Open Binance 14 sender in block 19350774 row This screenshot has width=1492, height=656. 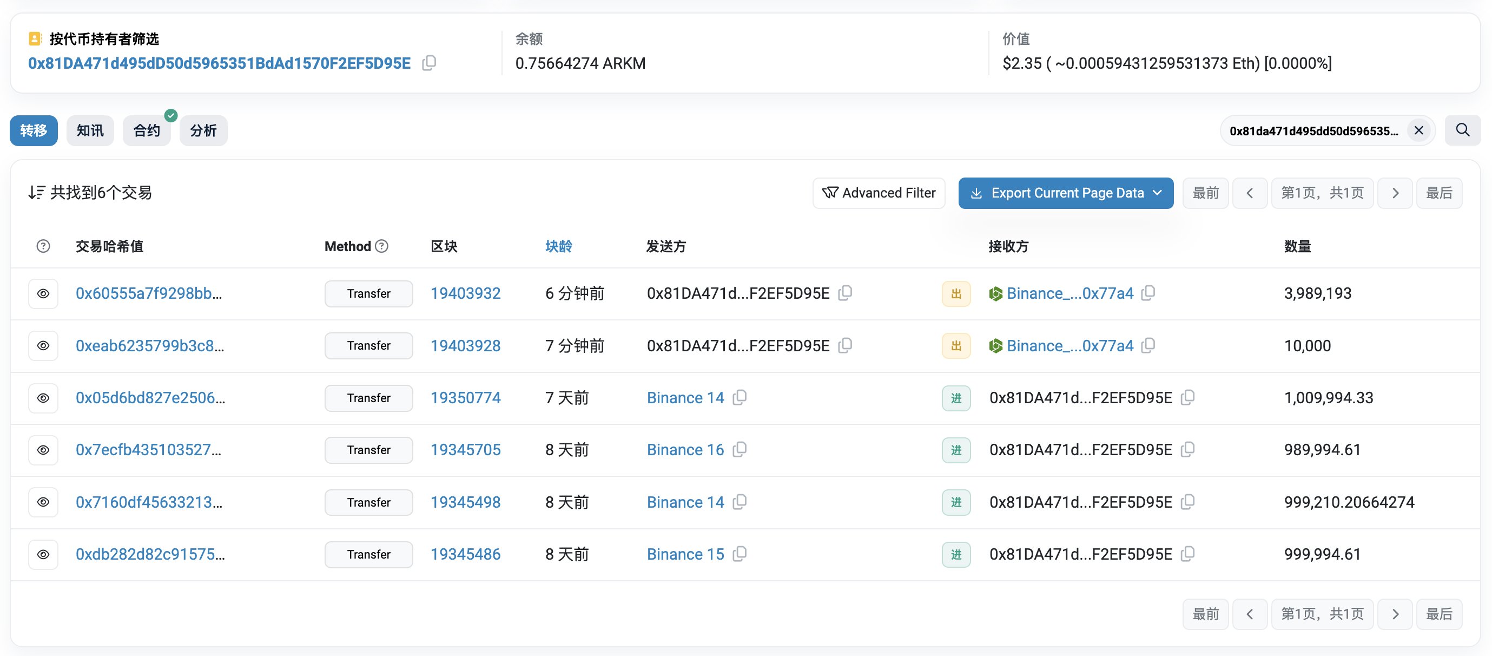pyautogui.click(x=685, y=398)
